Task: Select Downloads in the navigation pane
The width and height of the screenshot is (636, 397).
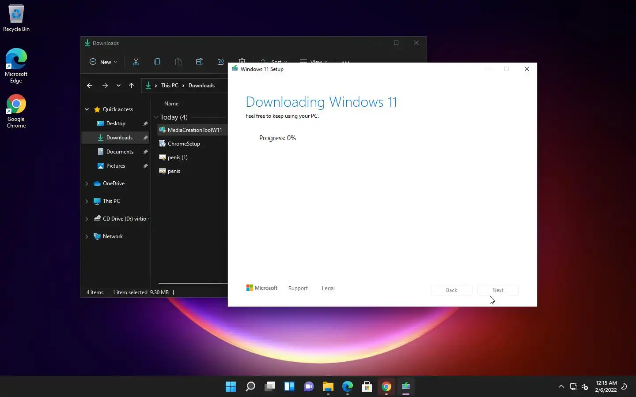Action: pos(115,138)
